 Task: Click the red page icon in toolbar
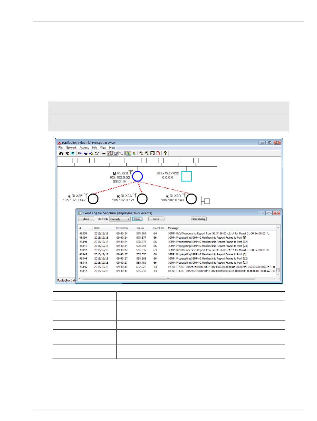tap(158, 153)
